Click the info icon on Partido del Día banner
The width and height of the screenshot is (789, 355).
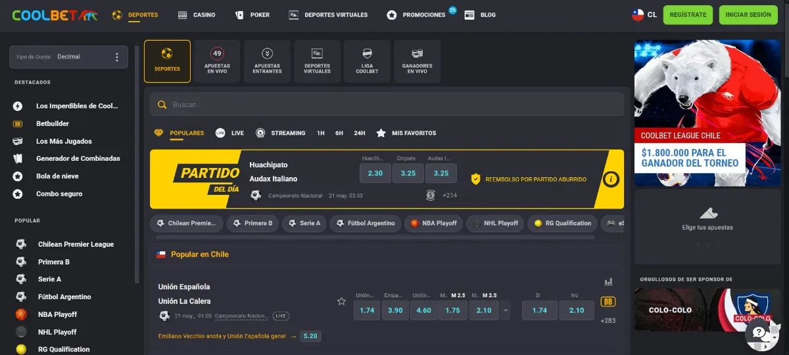tap(611, 178)
